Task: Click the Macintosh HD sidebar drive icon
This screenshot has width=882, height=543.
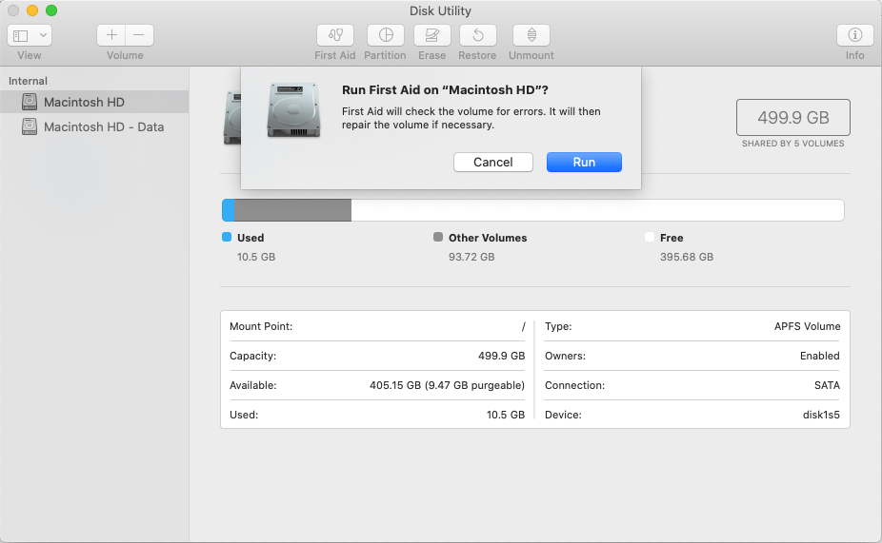Action: click(30, 102)
